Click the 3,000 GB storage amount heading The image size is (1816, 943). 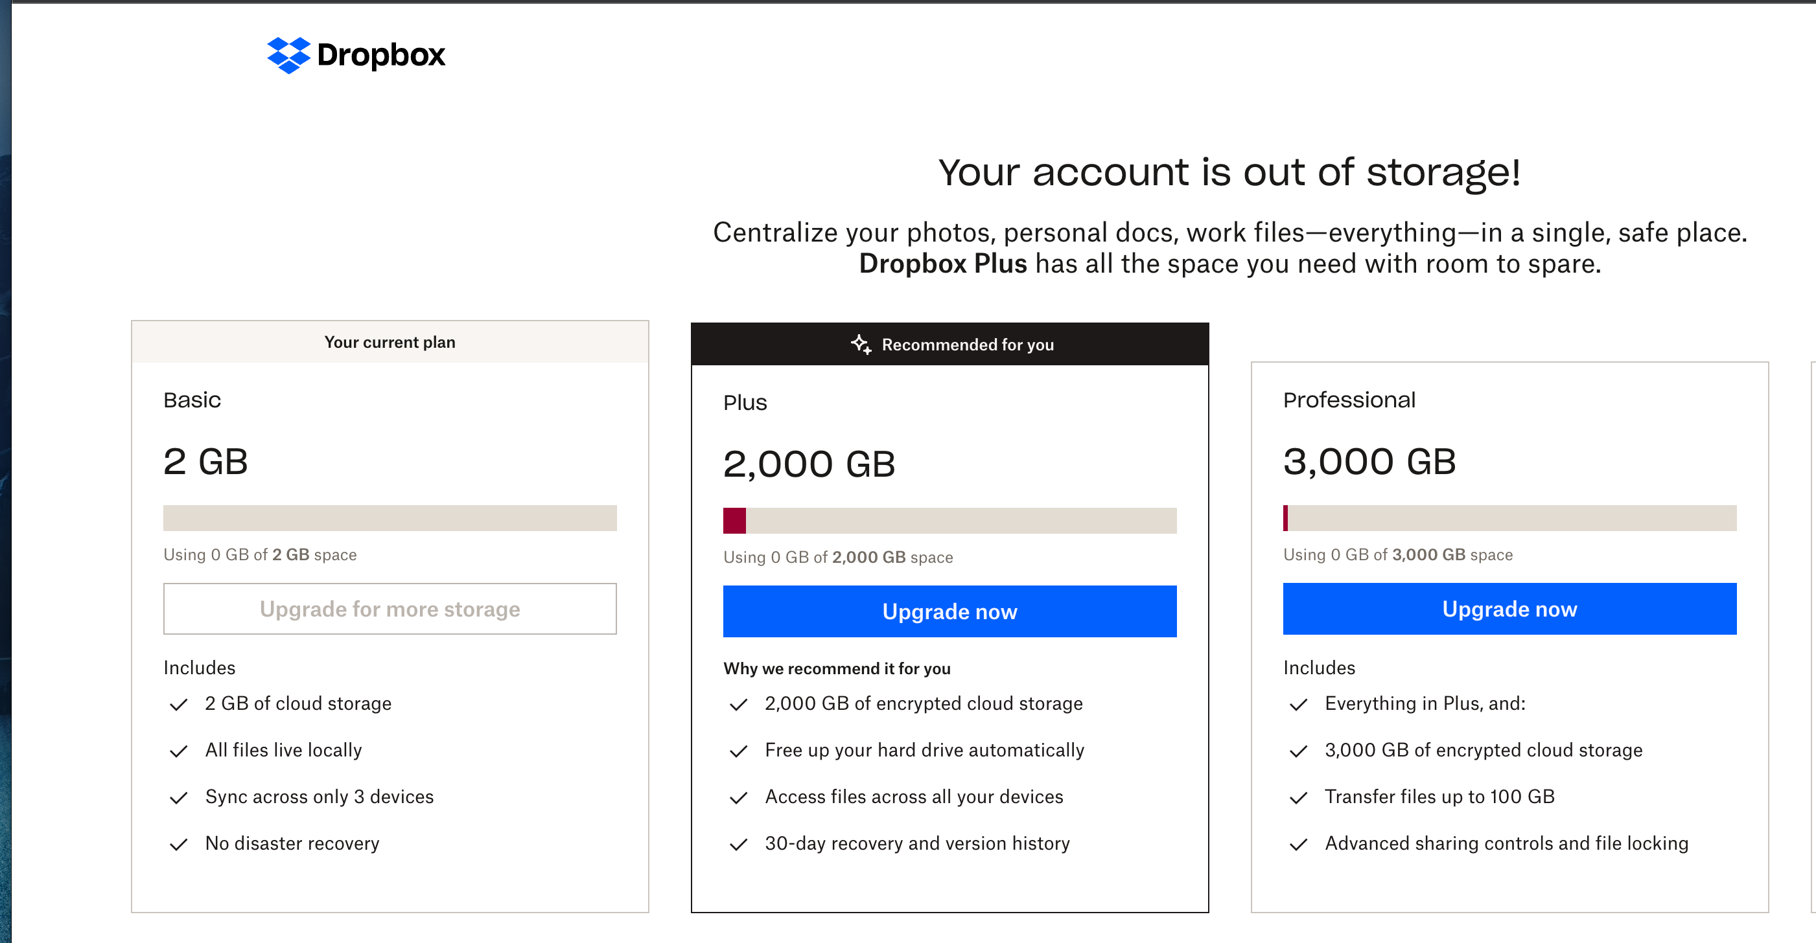1369,462
